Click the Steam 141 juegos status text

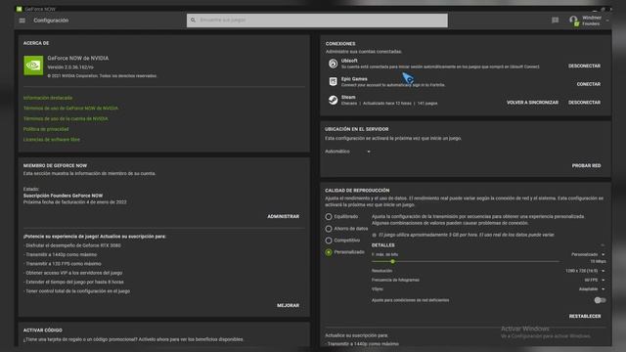427,104
